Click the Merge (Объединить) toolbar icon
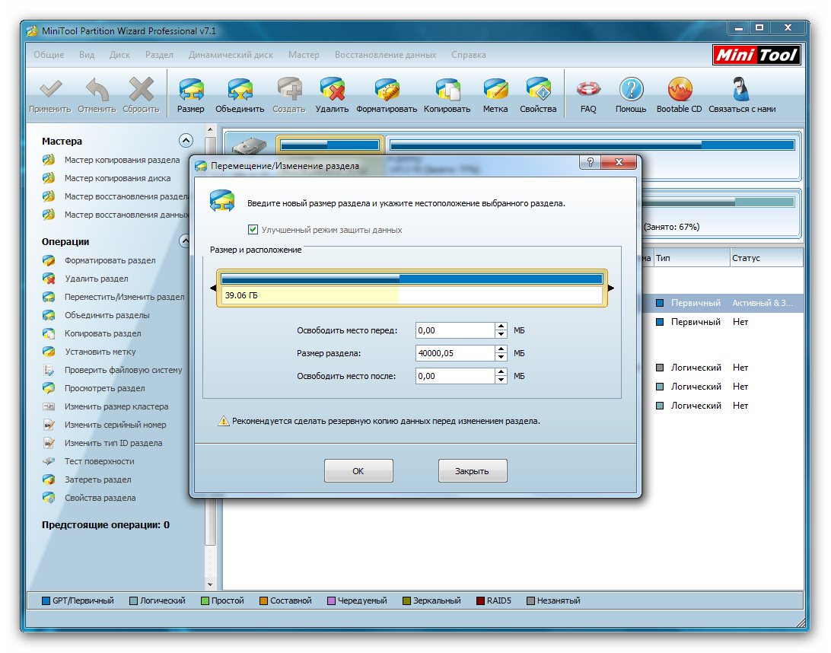This screenshot has width=831, height=653. click(x=240, y=95)
